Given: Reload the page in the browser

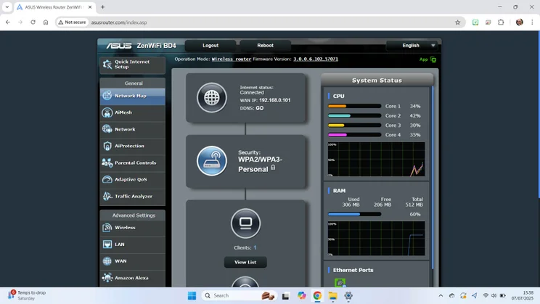Looking at the screenshot, I should point(33,22).
